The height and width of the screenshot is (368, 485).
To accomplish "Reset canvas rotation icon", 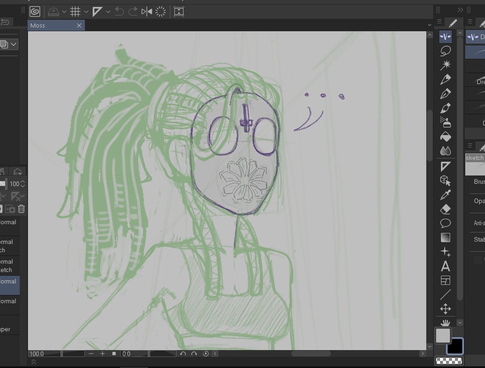I will click(206, 353).
